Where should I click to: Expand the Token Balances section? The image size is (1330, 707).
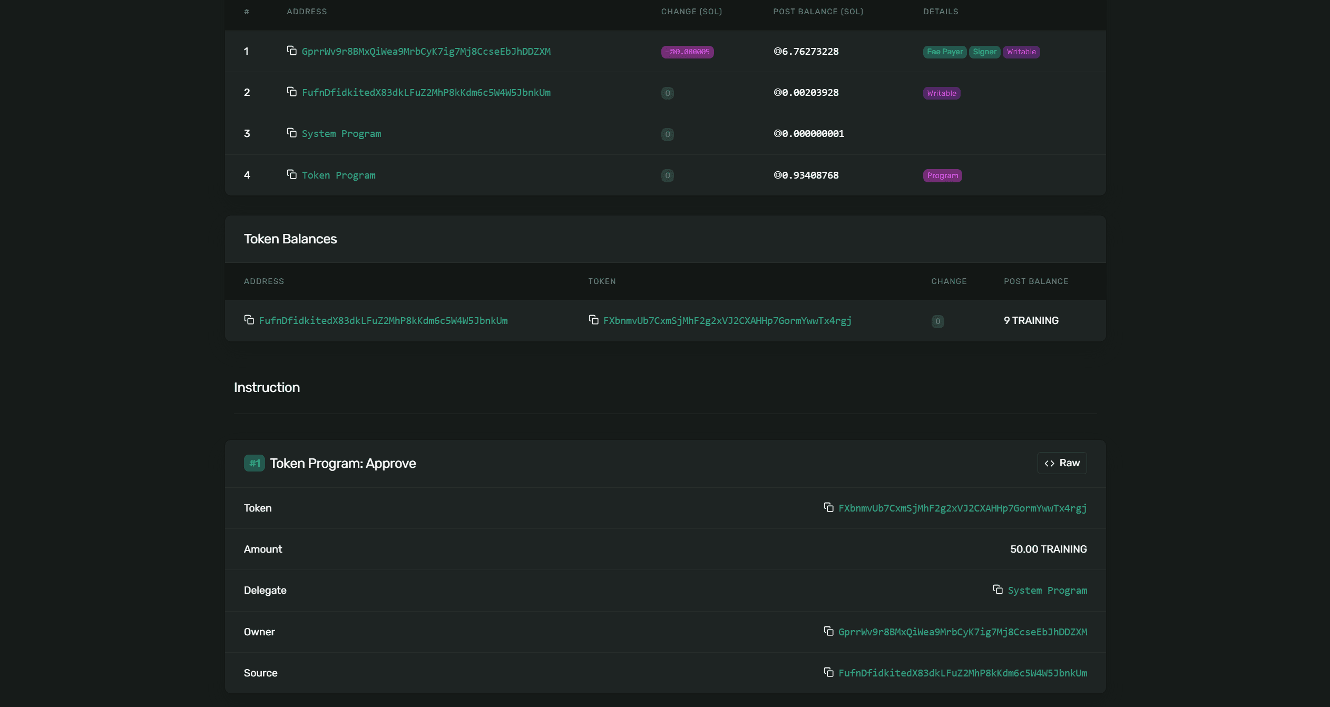tap(289, 238)
